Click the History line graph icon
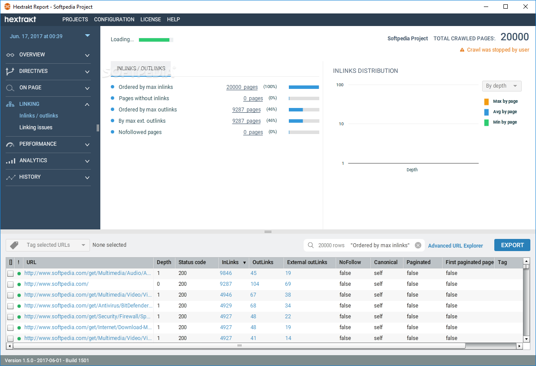The height and width of the screenshot is (366, 536). tap(10, 177)
